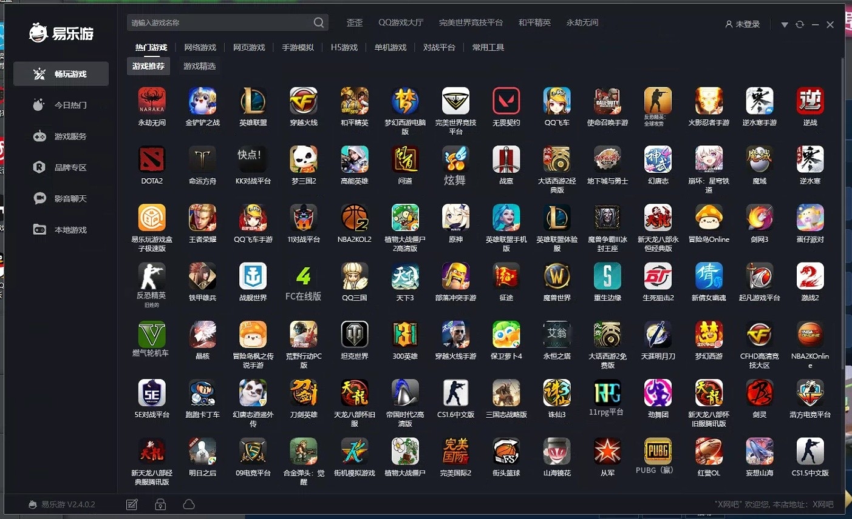Switch to the 网络游戏 tab
Viewport: 852px width, 519px height.
[x=200, y=47]
